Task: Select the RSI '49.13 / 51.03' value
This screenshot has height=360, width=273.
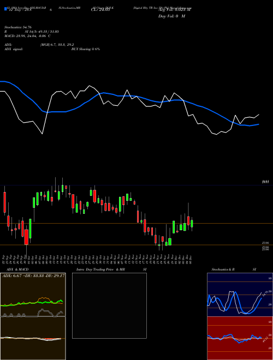Action: (48, 32)
